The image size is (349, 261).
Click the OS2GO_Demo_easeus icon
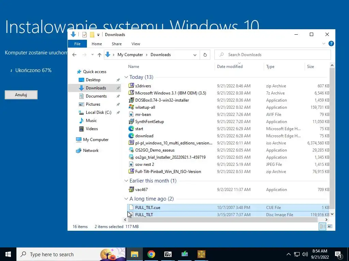pyautogui.click(x=131, y=150)
